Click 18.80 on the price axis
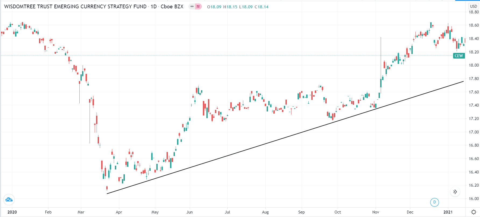The width and height of the screenshot is (480, 217). 474,12
